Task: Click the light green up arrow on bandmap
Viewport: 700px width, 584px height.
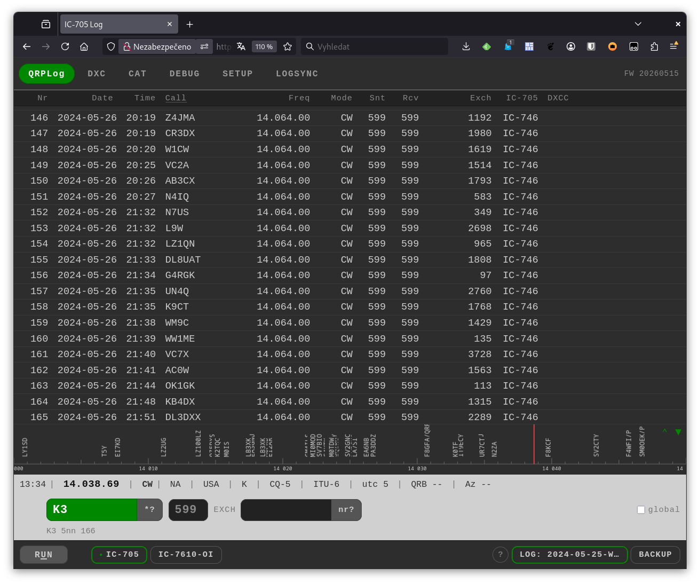Action: (x=665, y=431)
